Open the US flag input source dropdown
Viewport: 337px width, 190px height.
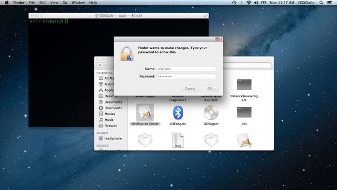(x=219, y=39)
